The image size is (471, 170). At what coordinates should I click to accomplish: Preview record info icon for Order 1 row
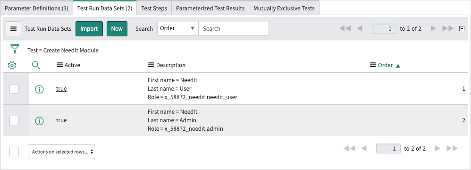(x=39, y=89)
